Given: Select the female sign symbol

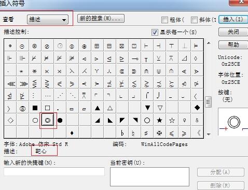Looking at the screenshot, I should [x=184, y=120].
